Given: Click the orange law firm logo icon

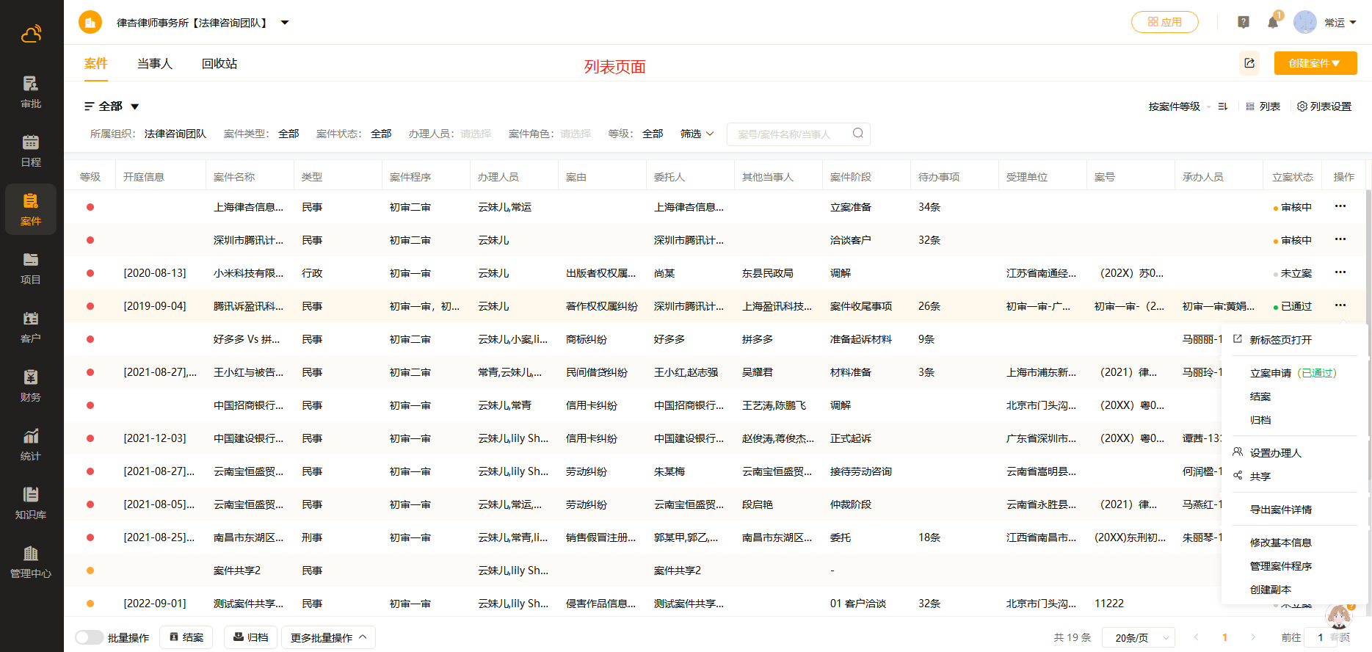Looking at the screenshot, I should click(90, 22).
